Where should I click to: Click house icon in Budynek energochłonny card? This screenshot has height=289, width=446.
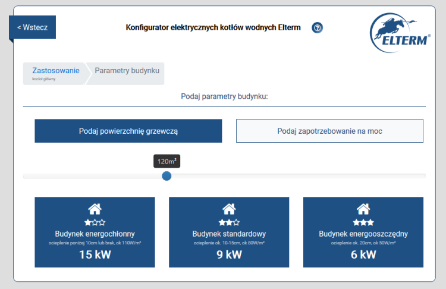pyautogui.click(x=95, y=209)
